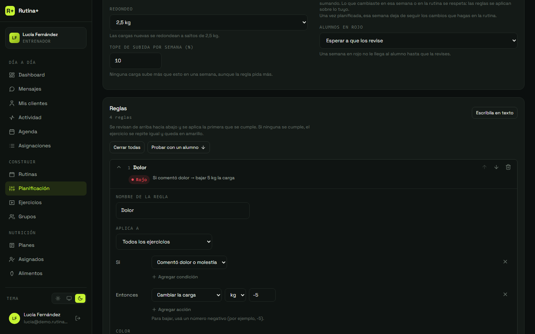Click the Escribila en texto button
The height and width of the screenshot is (334, 535).
click(495, 113)
